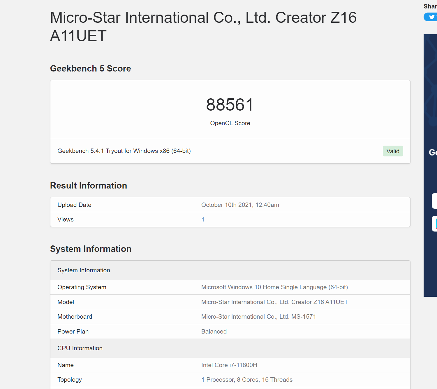
Task: Click the OpenCL Score label
Action: (230, 123)
